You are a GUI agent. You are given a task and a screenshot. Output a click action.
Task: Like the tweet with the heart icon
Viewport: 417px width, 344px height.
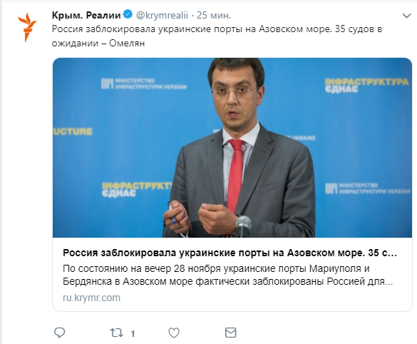174,333
